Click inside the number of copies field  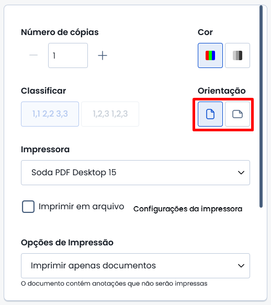point(68,55)
